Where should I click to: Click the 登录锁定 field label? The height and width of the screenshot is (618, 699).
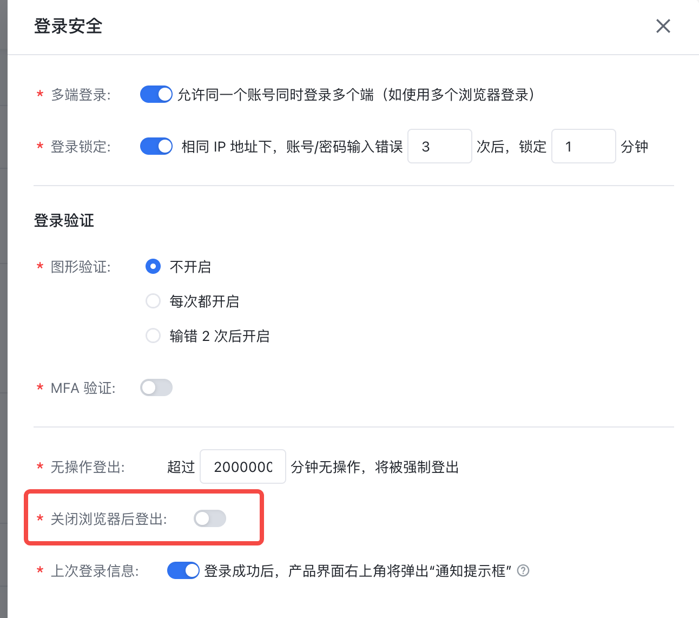coord(81,147)
